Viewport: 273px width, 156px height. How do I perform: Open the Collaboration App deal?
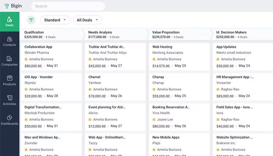coord(38,47)
